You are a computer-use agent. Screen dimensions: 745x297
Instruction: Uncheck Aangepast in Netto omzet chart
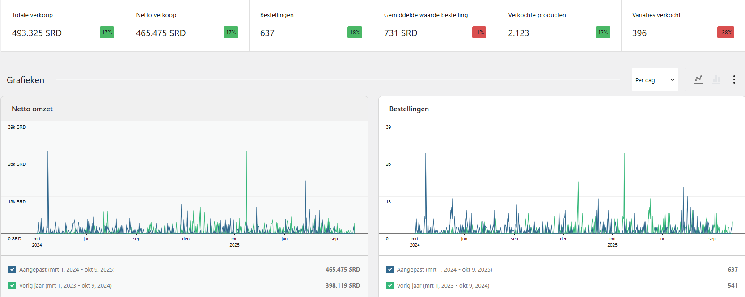[x=12, y=269]
